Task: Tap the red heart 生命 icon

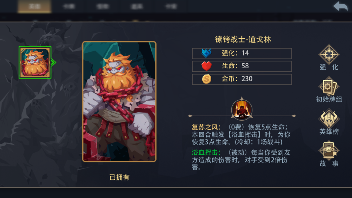Action: click(206, 66)
